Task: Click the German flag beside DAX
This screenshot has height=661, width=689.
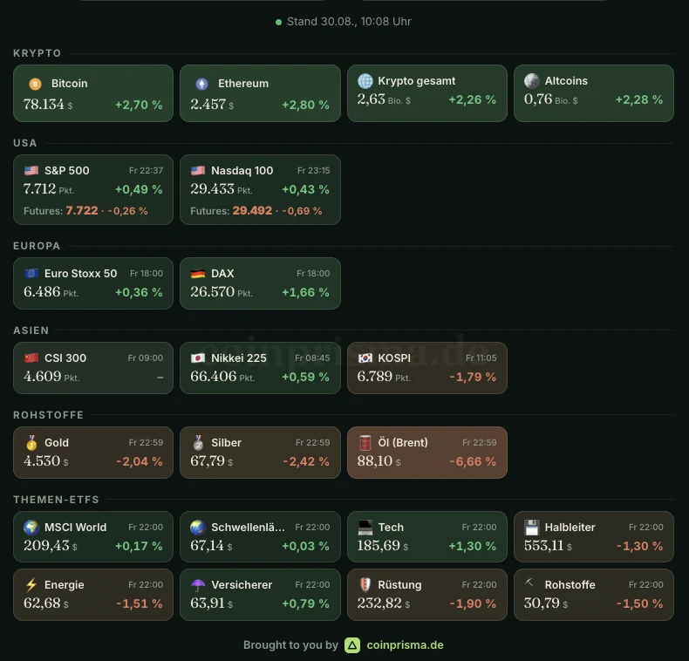Action: [x=198, y=273]
